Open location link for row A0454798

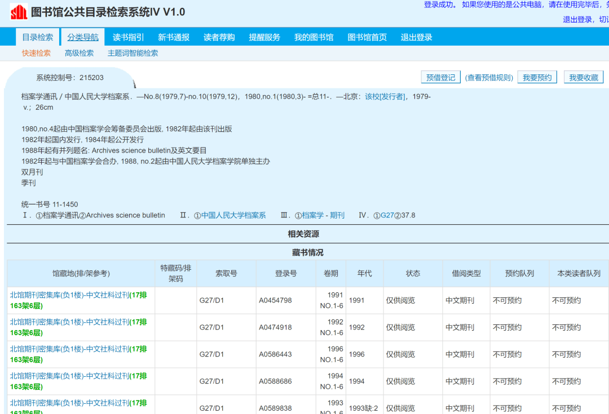pos(78,300)
